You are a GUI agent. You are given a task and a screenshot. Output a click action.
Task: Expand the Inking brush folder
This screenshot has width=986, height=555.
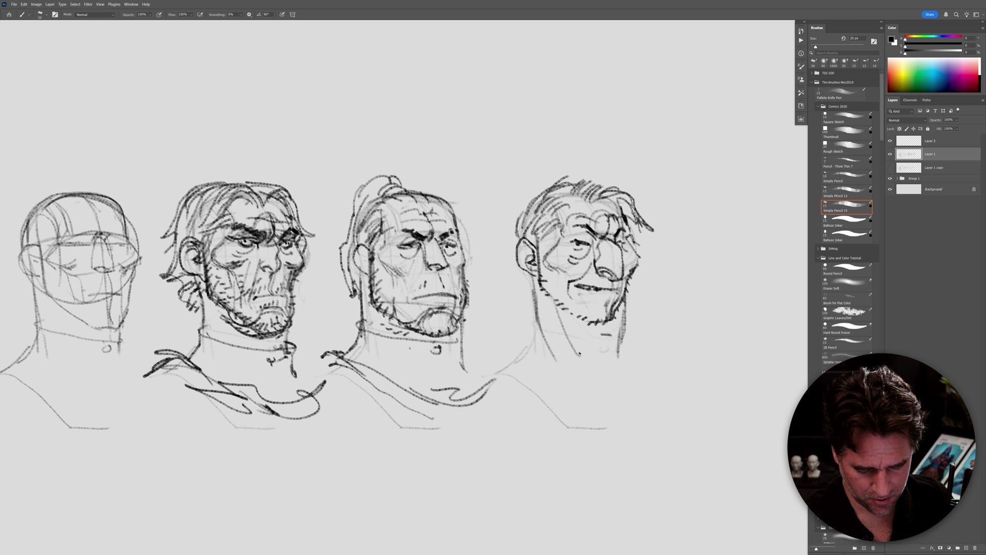pyautogui.click(x=818, y=249)
